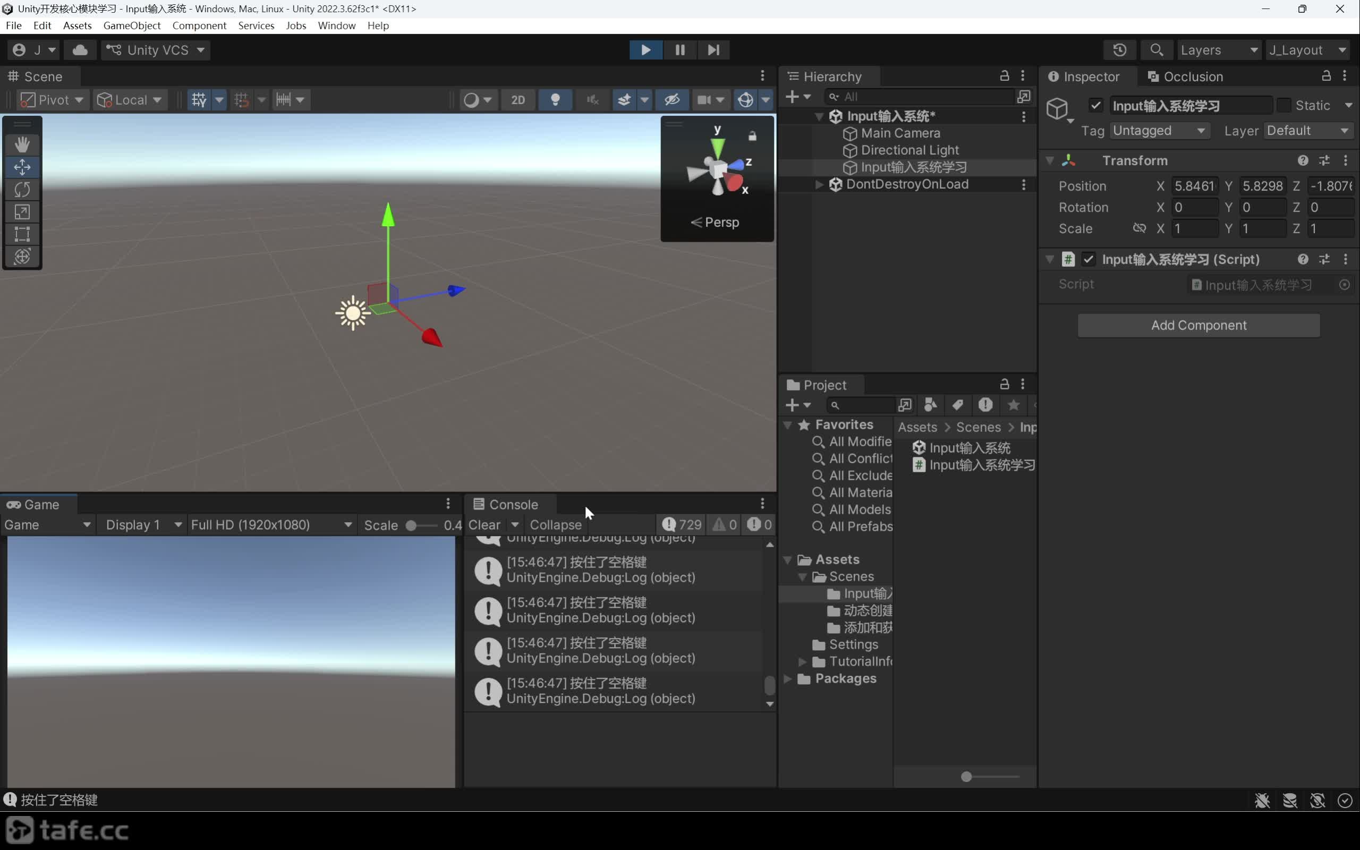
Task: Toggle Scene lighting bulb
Action: pyautogui.click(x=555, y=100)
